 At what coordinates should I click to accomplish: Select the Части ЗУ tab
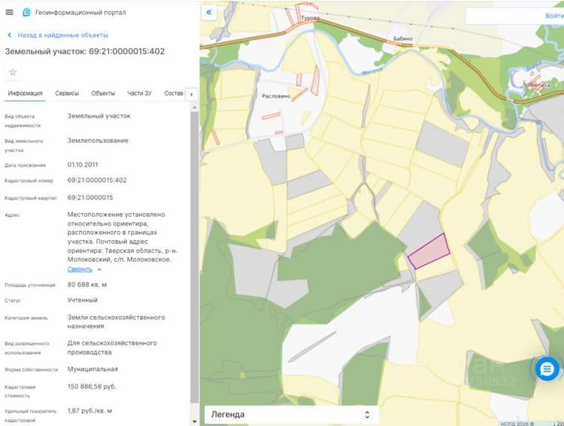click(140, 93)
